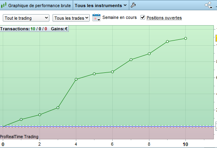Uncheck the Positions ouvertes checkbox

click(143, 17)
